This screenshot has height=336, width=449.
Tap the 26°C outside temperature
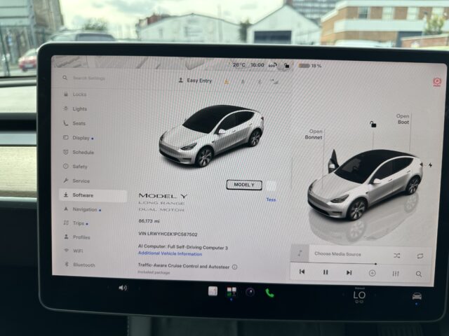239,65
